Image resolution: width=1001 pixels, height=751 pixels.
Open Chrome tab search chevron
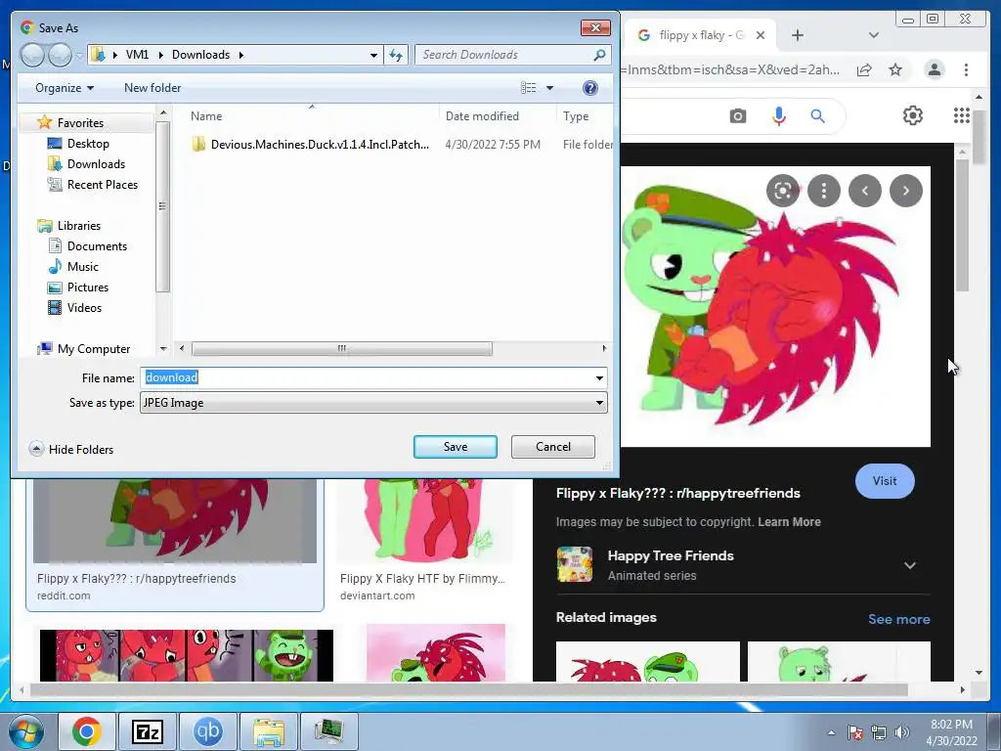873,35
